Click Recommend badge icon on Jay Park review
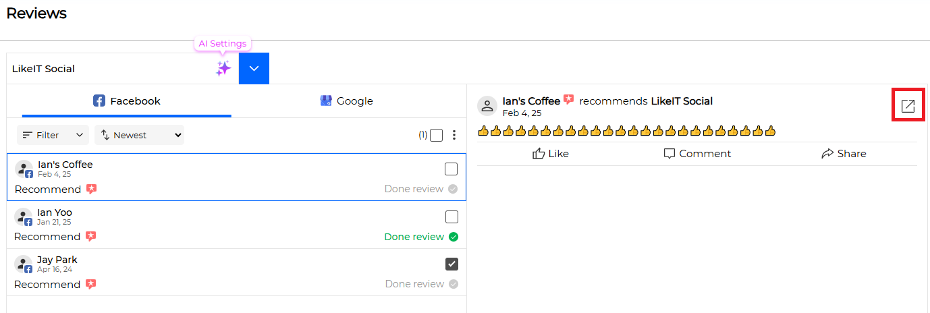This screenshot has height=313, width=930. [91, 285]
